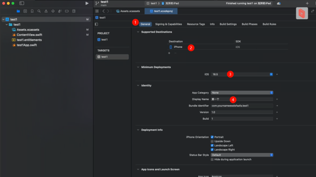The image size is (316, 177).
Task: Select test1 under TARGETS
Action: (112, 57)
